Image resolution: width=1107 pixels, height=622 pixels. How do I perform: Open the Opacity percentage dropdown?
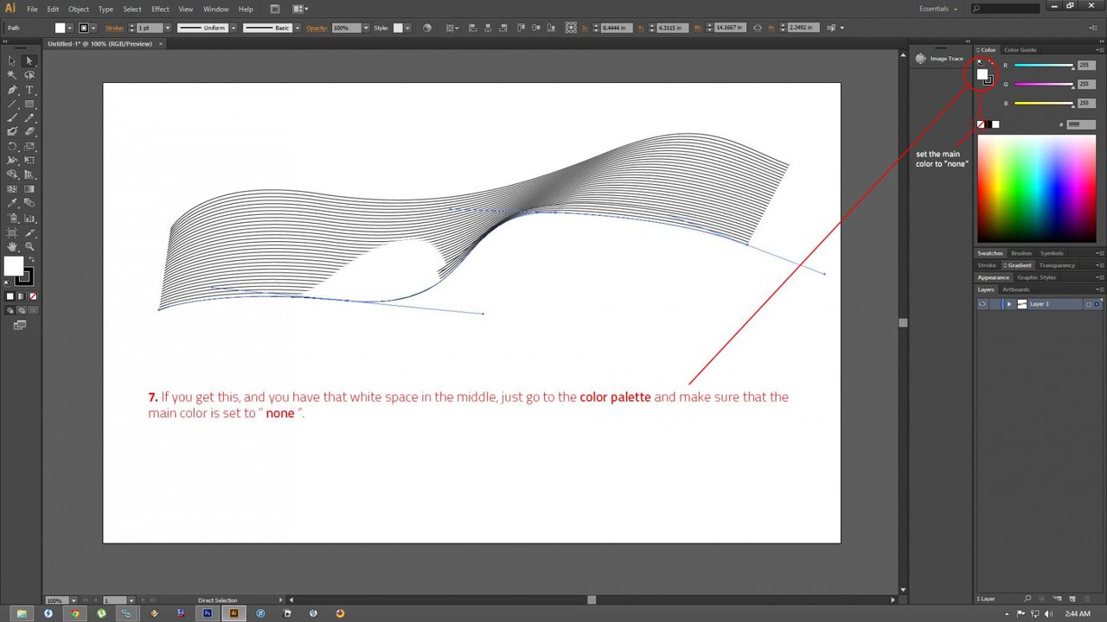[366, 28]
